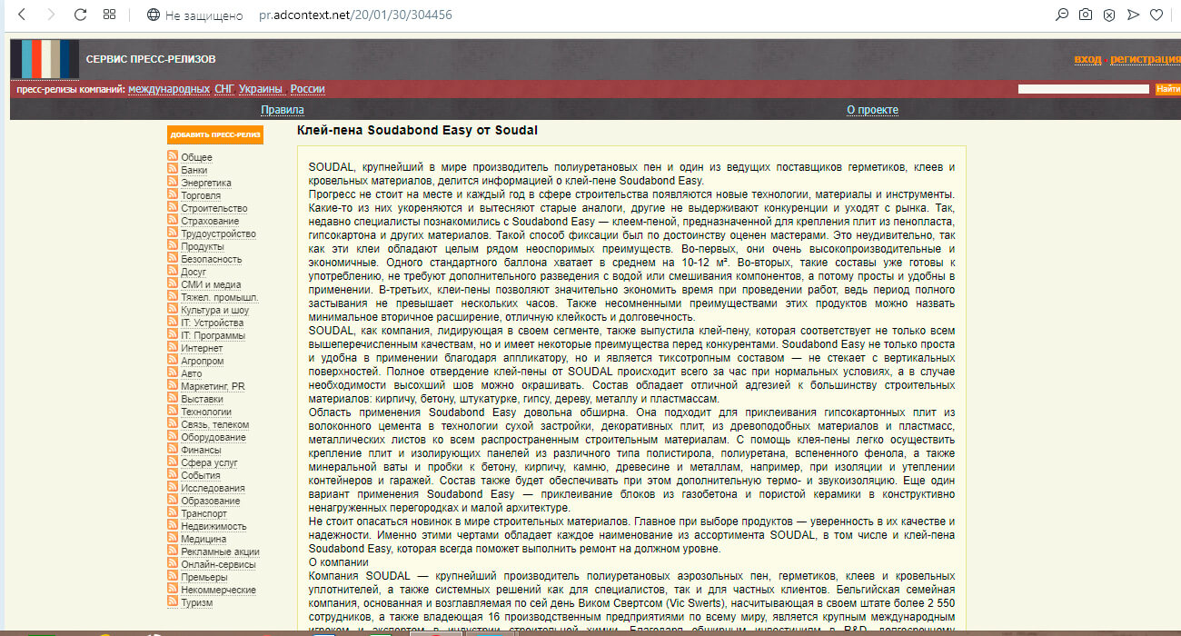
Task: Go back to the previous page
Action: pos(22,15)
